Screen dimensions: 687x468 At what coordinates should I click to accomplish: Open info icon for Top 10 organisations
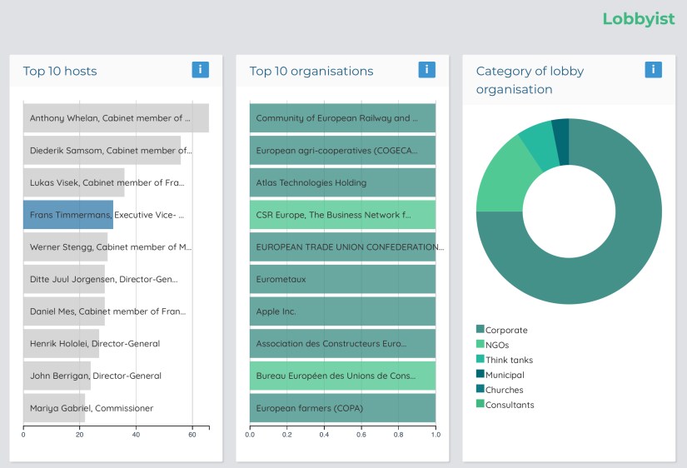[x=426, y=70]
